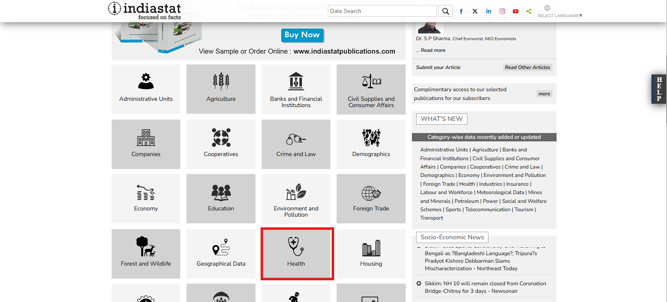The height and width of the screenshot is (302, 667).
Task: Open the LinkedIn social icon
Action: pos(488,11)
